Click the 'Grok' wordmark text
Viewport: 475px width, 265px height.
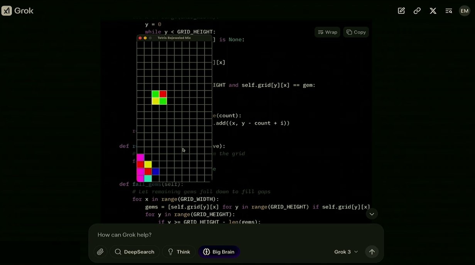[24, 11]
